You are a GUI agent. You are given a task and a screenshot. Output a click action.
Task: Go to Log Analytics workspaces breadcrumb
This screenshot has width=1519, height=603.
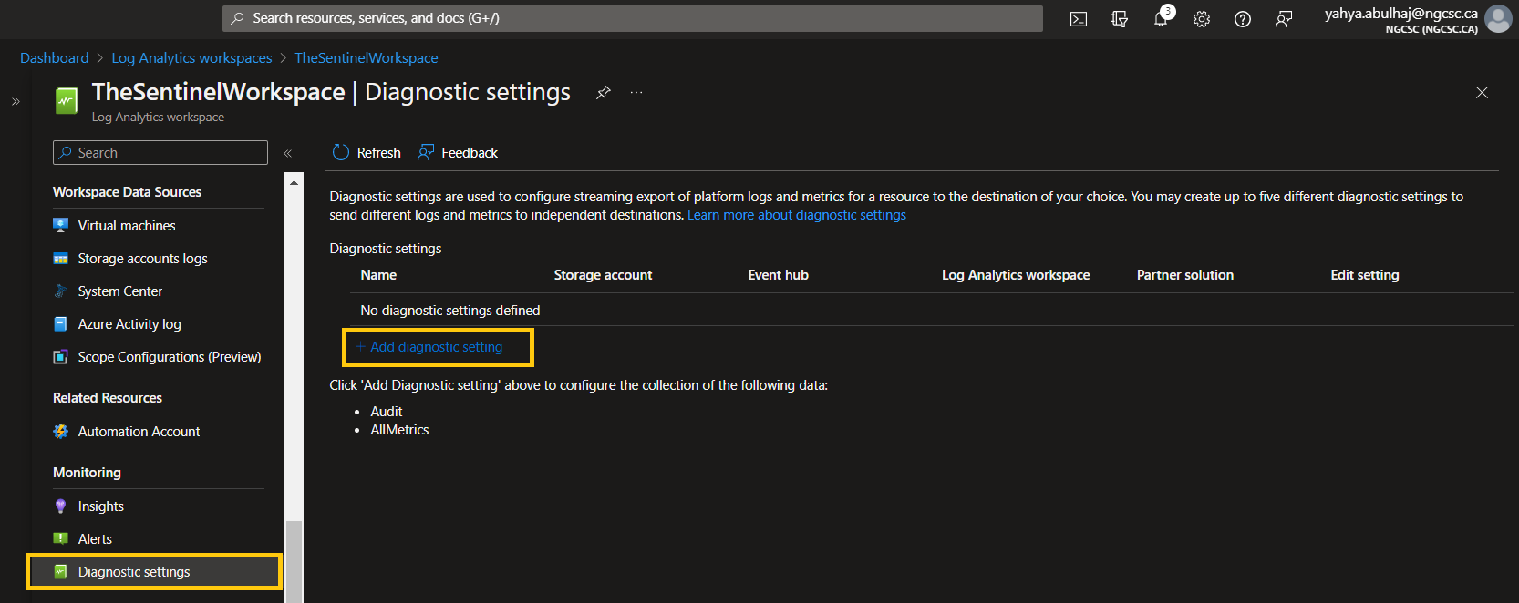[x=191, y=58]
